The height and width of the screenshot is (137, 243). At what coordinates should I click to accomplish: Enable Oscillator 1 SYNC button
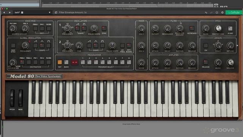click(104, 29)
